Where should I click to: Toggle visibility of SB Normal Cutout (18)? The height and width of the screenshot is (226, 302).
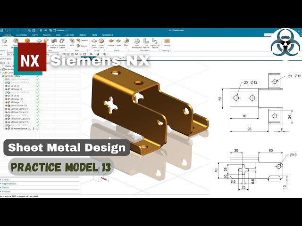pyautogui.click(x=6, y=119)
